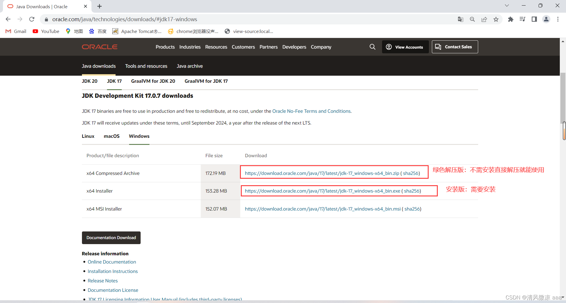Click the Oracle site search magnifier

[x=373, y=47]
